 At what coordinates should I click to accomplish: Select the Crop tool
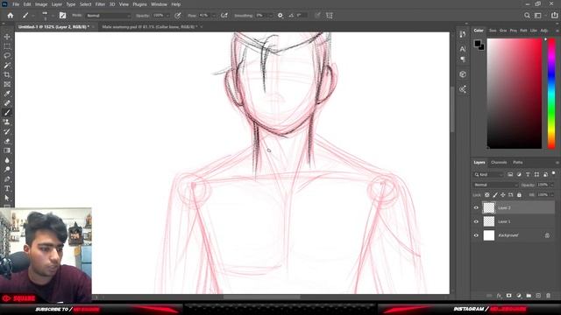click(x=7, y=74)
